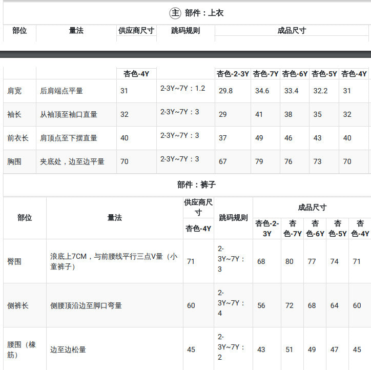Image resolution: width=371 pixels, height=370 pixels.
Task: Click value 72 in the 侧裤长 row
Action: [289, 305]
